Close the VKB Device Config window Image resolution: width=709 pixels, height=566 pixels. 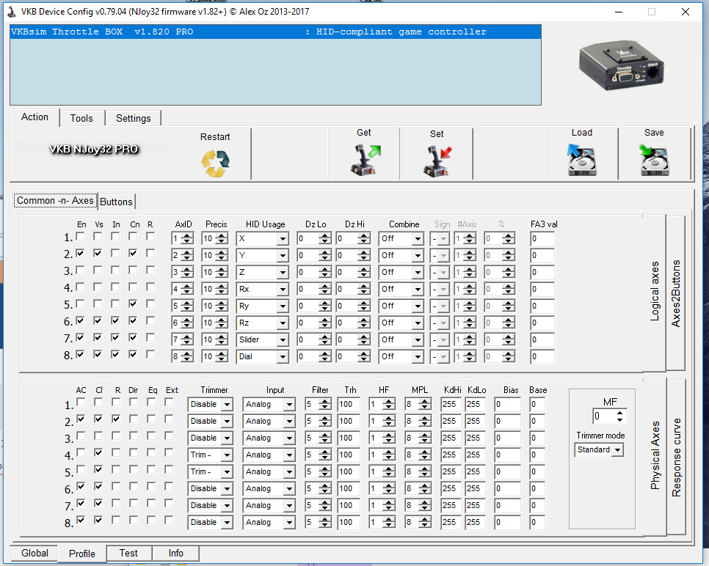point(686,12)
